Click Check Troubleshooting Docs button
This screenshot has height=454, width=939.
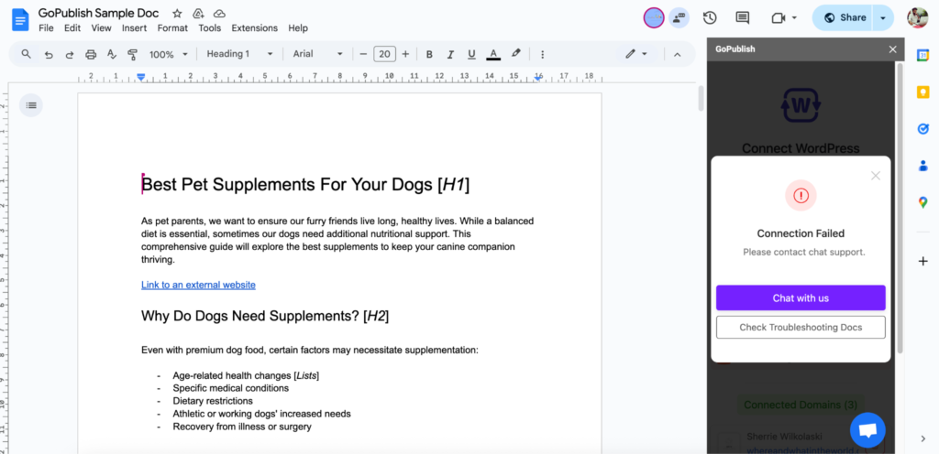tap(801, 328)
